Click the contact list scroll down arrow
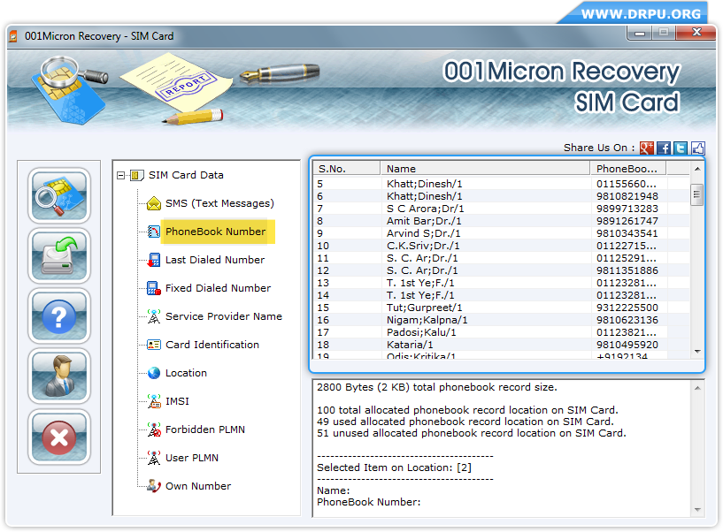This screenshot has width=723, height=532. tap(697, 352)
